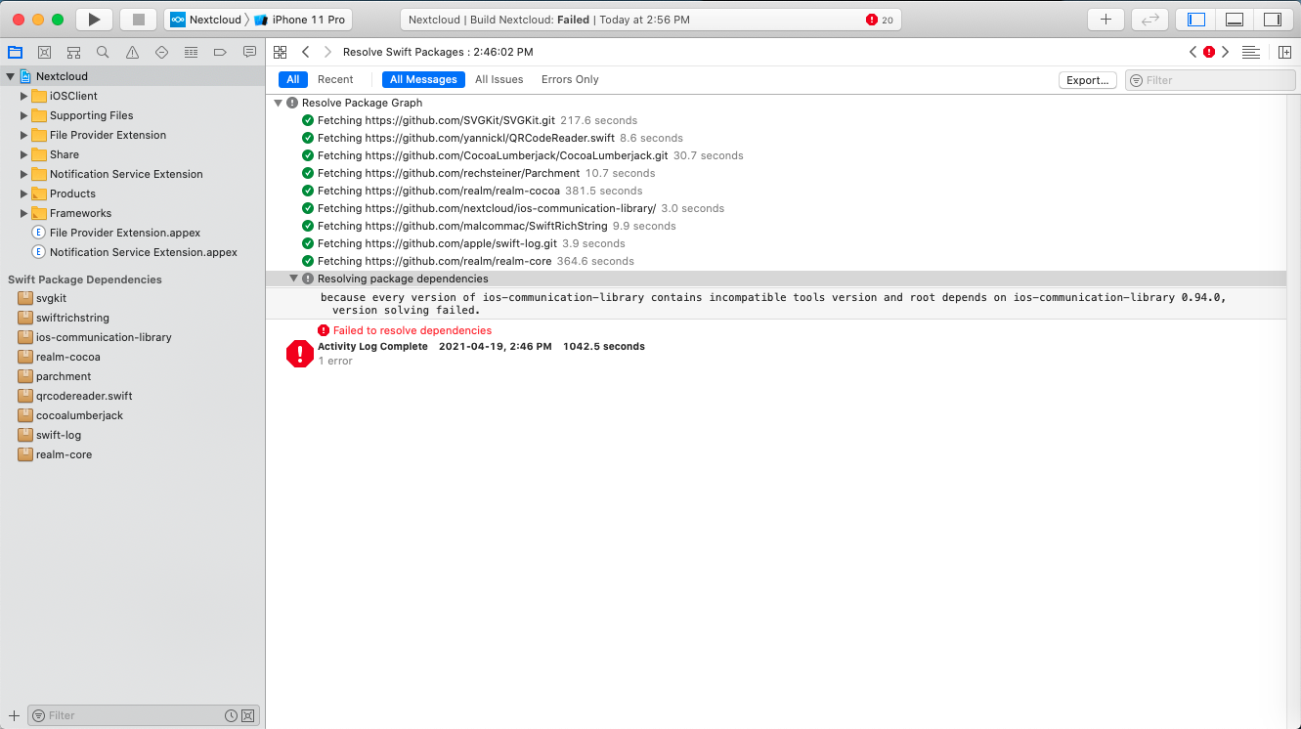
Task: Select the All Issues filter
Action: pos(499,79)
